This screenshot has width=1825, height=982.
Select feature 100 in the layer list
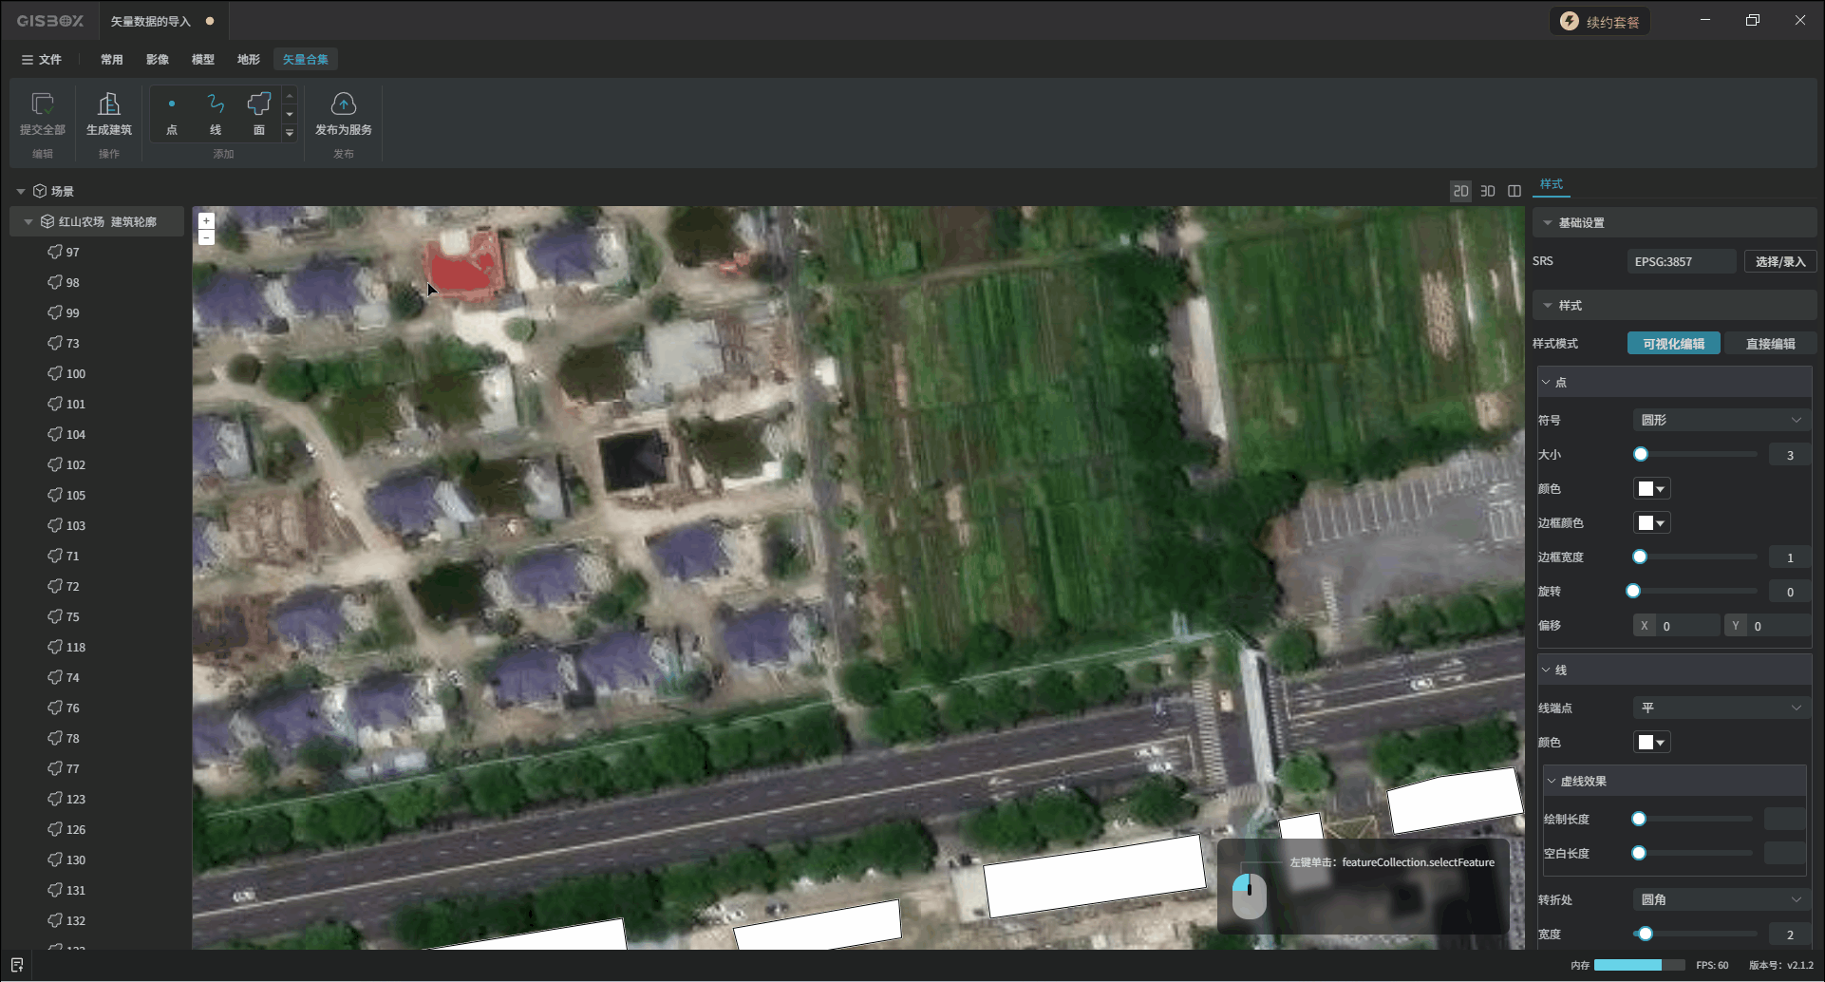pos(76,374)
